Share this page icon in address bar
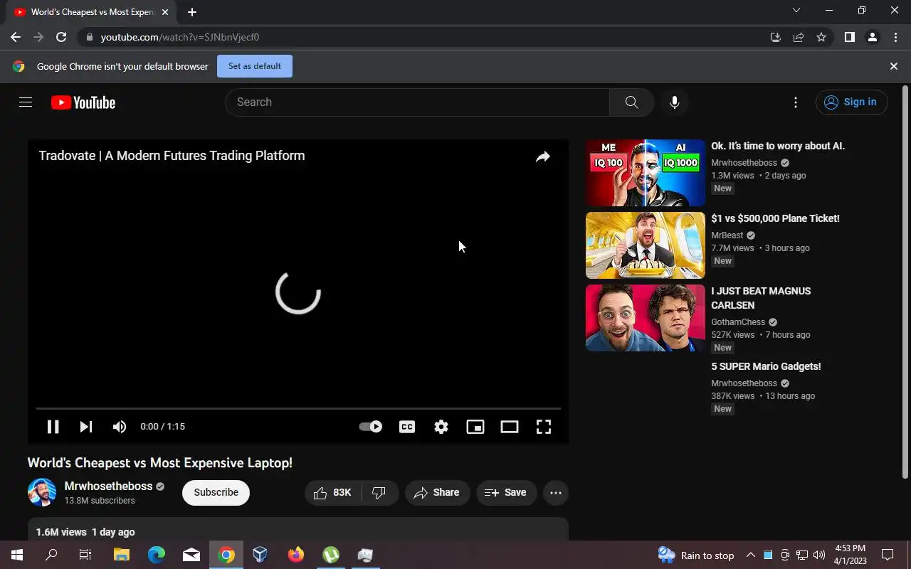Screen dimensions: 911x569 coord(799,37)
